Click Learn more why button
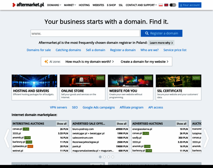Viewport: 213px width, 168px height. [161, 43]
